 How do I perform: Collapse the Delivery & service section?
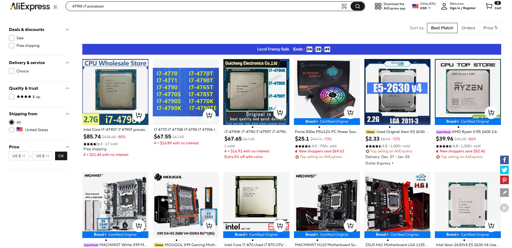[x=67, y=63]
